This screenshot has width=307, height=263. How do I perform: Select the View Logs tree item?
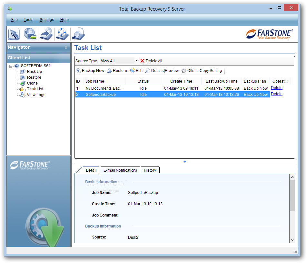[x=36, y=95]
